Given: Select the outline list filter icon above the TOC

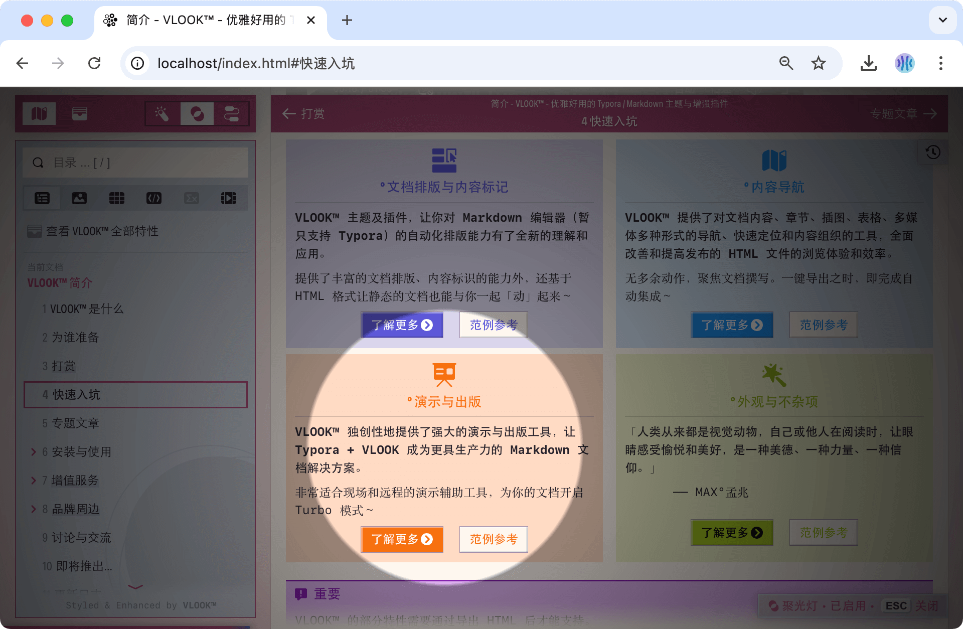Looking at the screenshot, I should point(42,198).
